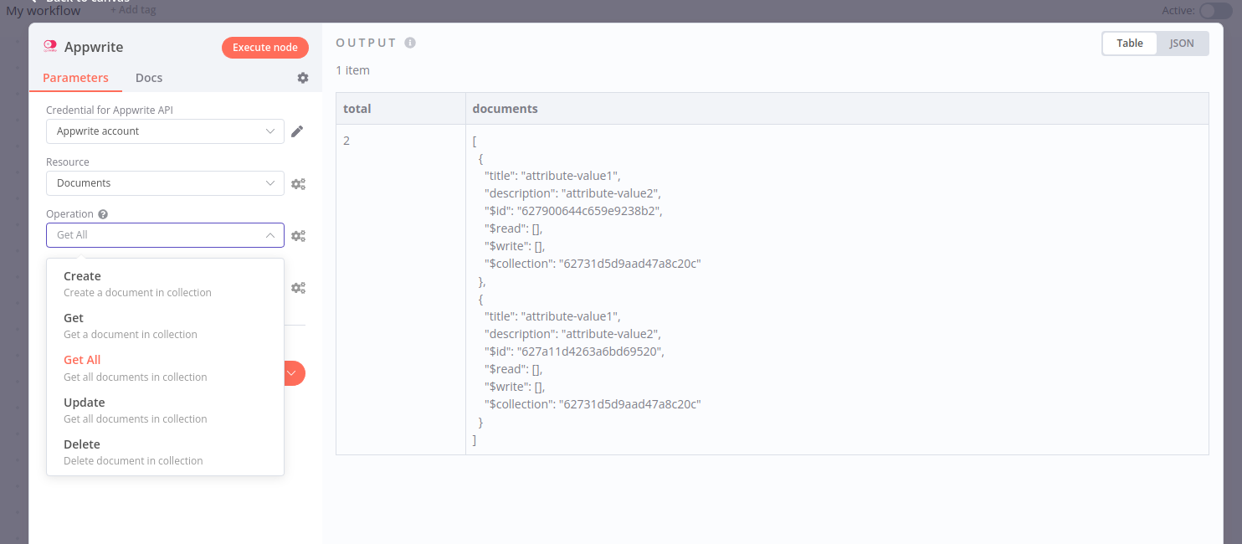Click the Operation help question-mark icon
This screenshot has width=1242, height=544.
click(x=103, y=214)
